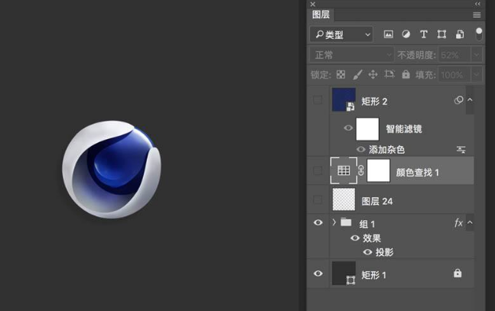Click the 组 1 folder icon
The height and width of the screenshot is (311, 495).
point(346,222)
